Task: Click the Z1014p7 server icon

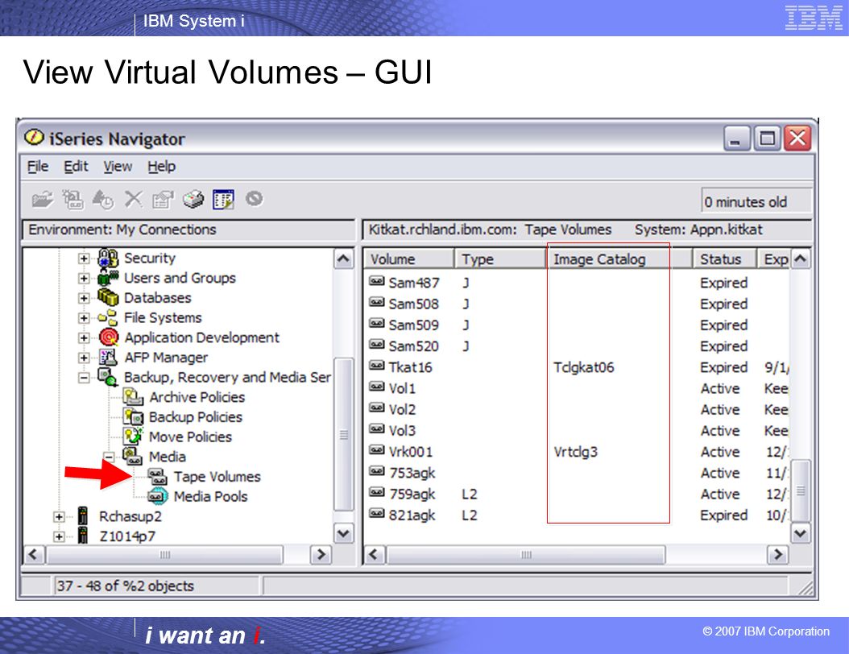Action: [83, 536]
